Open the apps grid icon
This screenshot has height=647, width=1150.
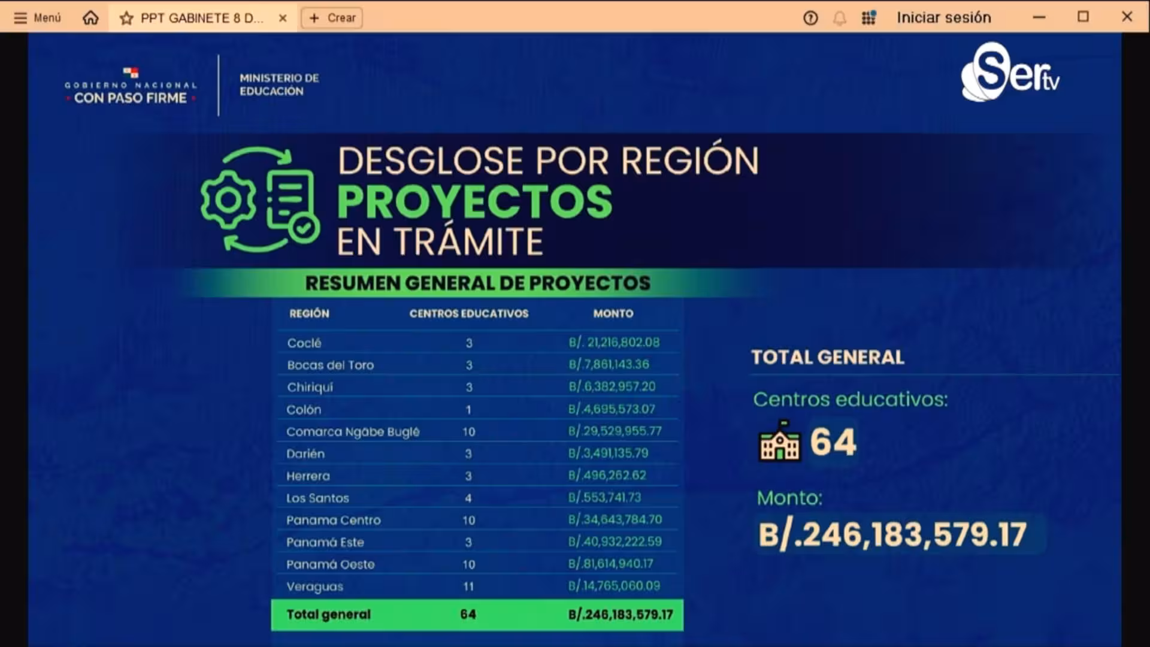[x=868, y=18]
